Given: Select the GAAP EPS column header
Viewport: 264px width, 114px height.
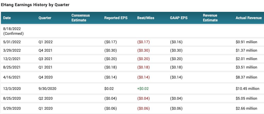Looking at the screenshot, I should click(x=179, y=18).
